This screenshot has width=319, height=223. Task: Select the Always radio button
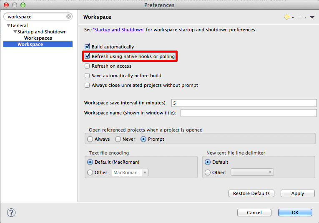(90, 139)
